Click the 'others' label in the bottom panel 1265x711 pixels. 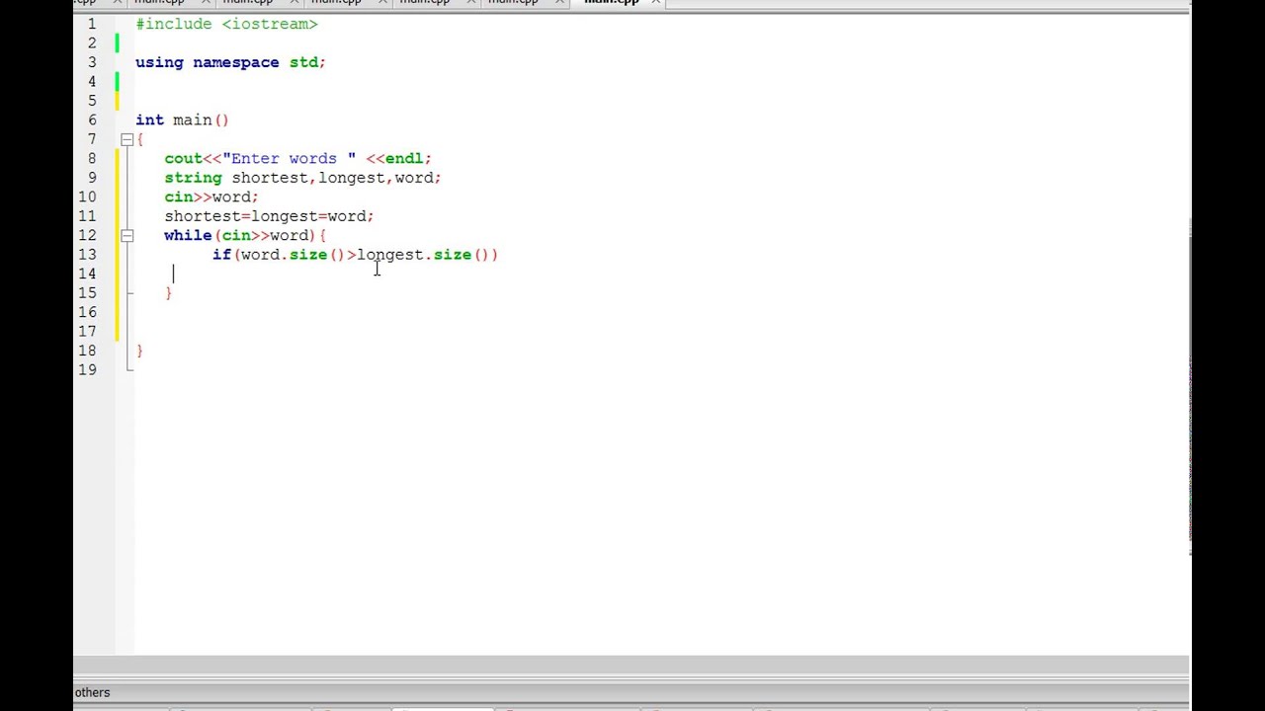point(92,692)
